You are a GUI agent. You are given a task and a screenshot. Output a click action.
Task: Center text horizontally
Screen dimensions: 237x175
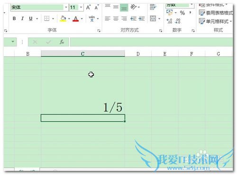coord(116,18)
